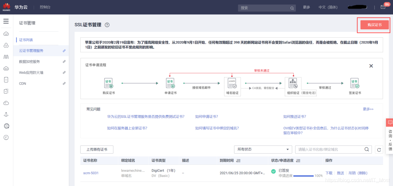
Task: Close the 证书申请流程 panel with the X
Action: (x=371, y=66)
